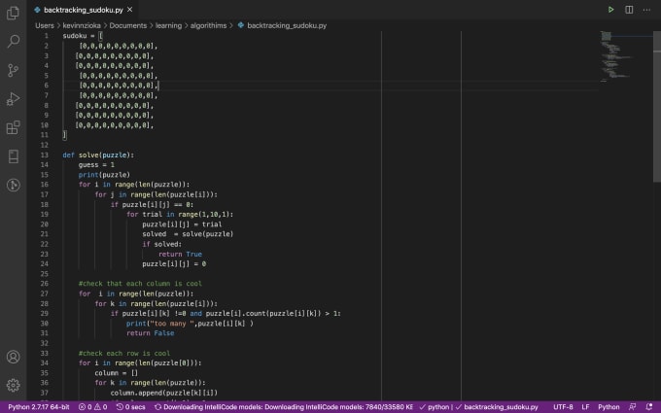Select the Python 2.7.17 64-bit interpreter status item
The width and height of the screenshot is (661, 413).
coord(39,407)
